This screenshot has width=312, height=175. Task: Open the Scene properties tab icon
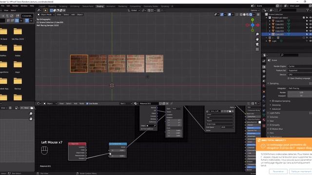(264, 81)
